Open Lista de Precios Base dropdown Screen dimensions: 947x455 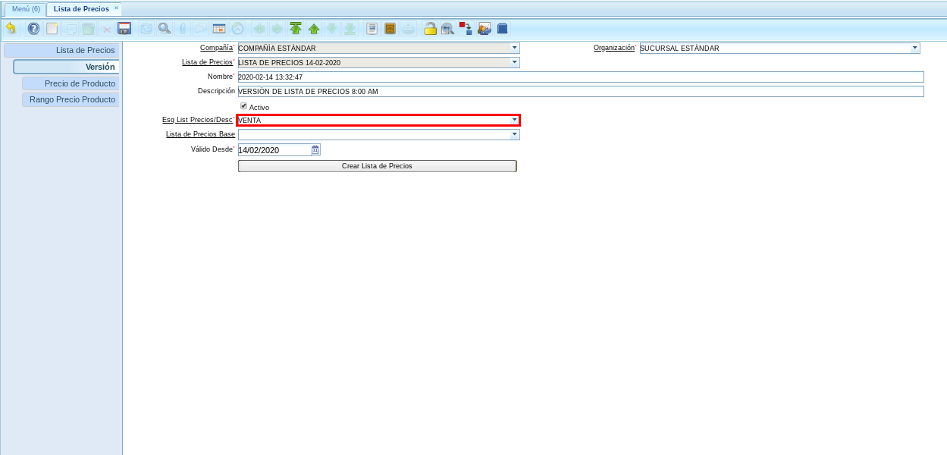pos(515,134)
